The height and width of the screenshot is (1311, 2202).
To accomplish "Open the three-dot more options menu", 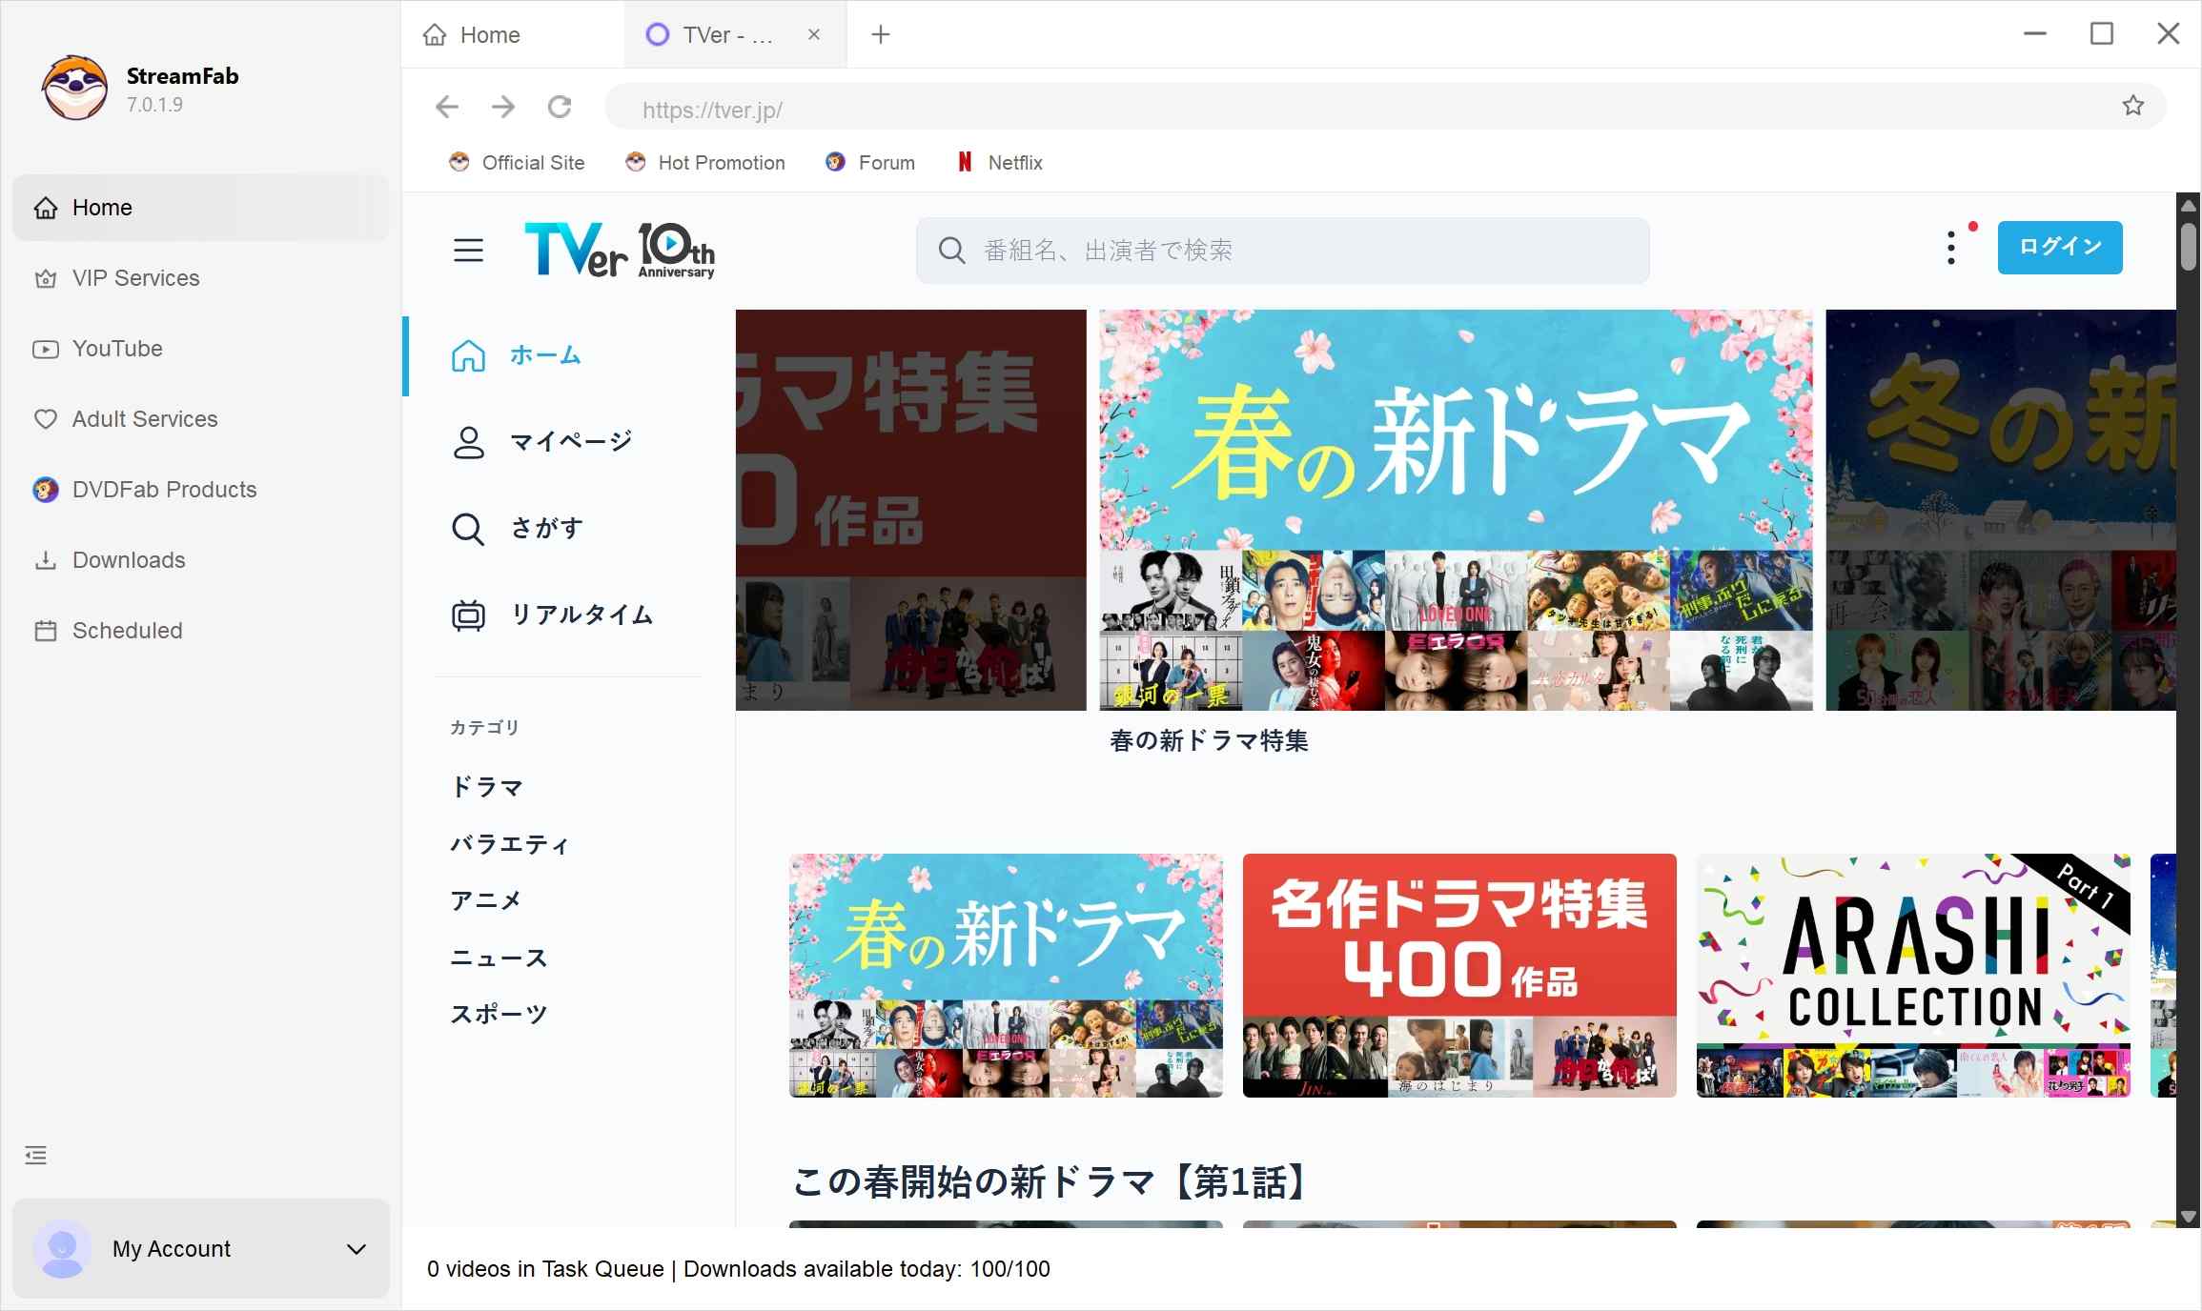I will click(x=1951, y=248).
